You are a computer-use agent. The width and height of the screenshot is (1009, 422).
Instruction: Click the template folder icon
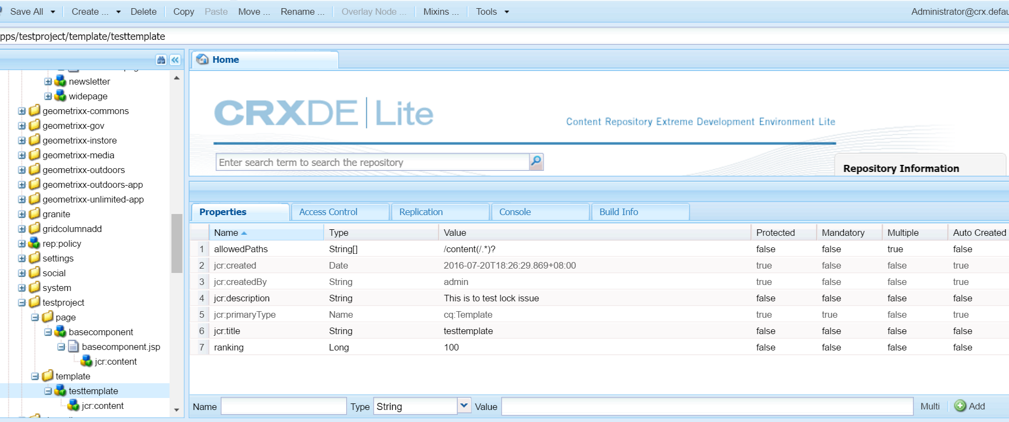[48, 376]
